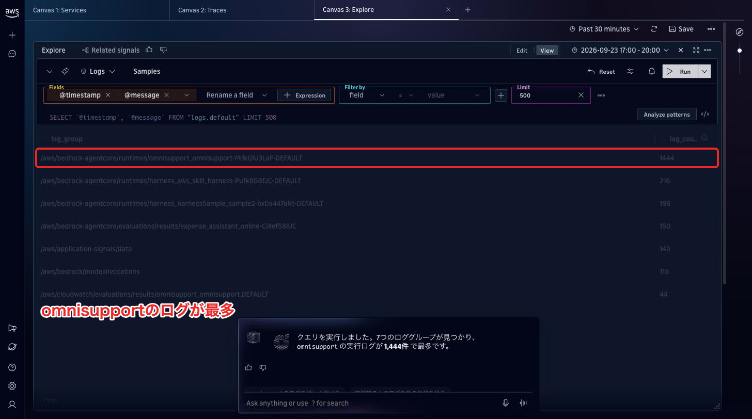This screenshot has width=752, height=419.
Task: Open the Past 30 minutes time range dropdown
Action: pos(604,29)
